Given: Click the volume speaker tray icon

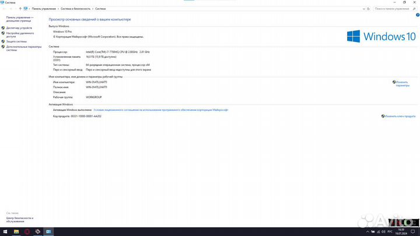Looking at the screenshot, I should click(383, 232).
